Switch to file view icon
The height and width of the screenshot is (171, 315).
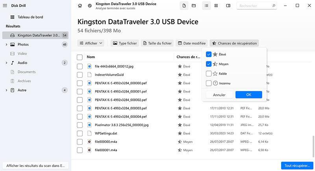(185, 6)
